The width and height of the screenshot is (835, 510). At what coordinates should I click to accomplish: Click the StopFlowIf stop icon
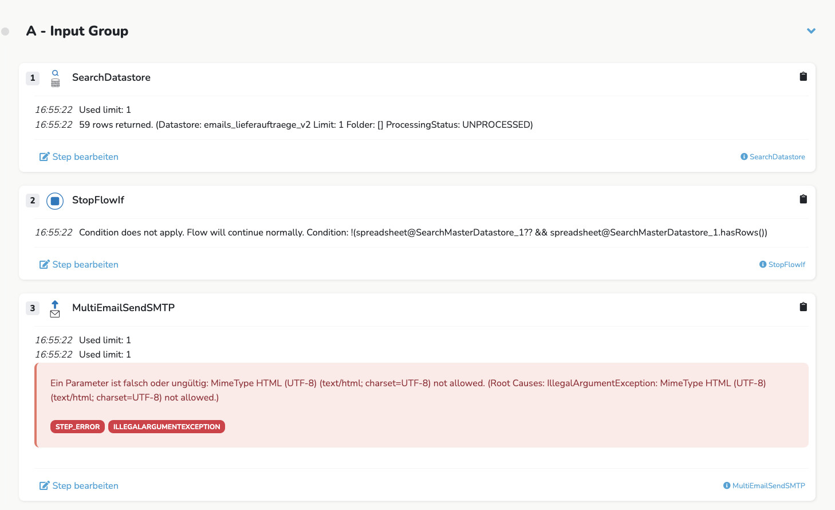pyautogui.click(x=55, y=201)
